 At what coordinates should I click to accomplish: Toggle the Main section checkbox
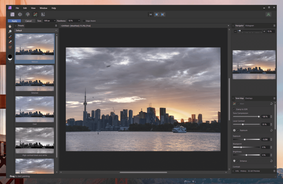(x=238, y=104)
